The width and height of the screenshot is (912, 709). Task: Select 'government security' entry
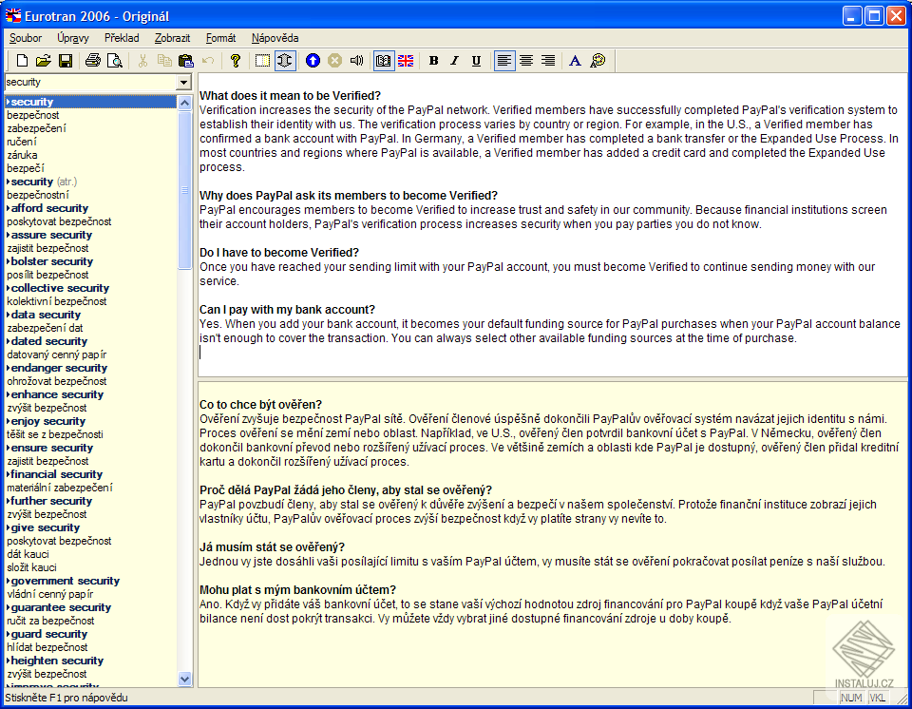pos(66,581)
